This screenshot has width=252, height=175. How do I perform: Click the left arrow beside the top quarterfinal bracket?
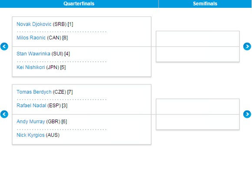pyautogui.click(x=4, y=46)
